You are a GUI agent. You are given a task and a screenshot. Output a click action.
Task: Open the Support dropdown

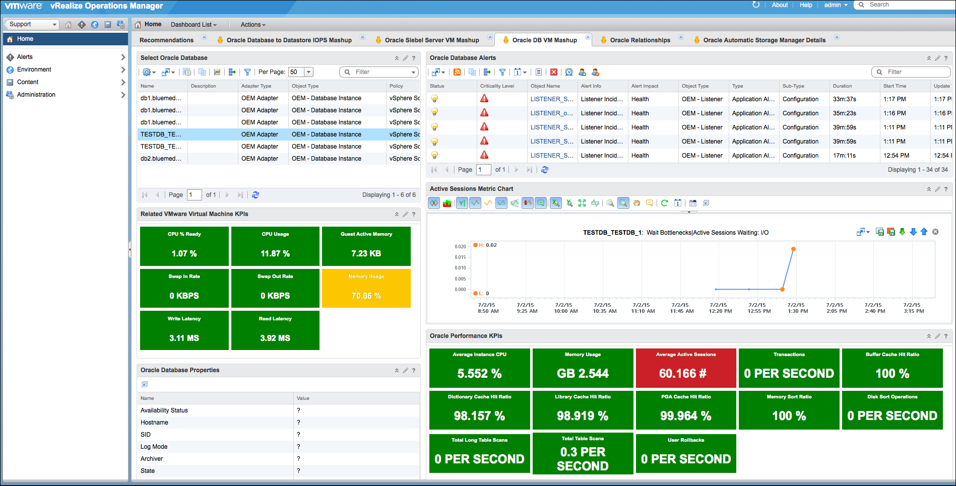coord(32,24)
